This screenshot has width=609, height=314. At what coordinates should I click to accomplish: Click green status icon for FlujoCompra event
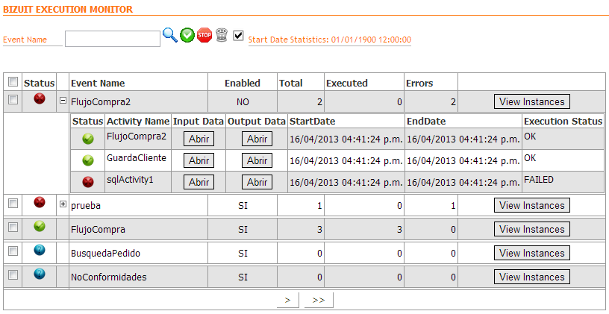click(40, 227)
